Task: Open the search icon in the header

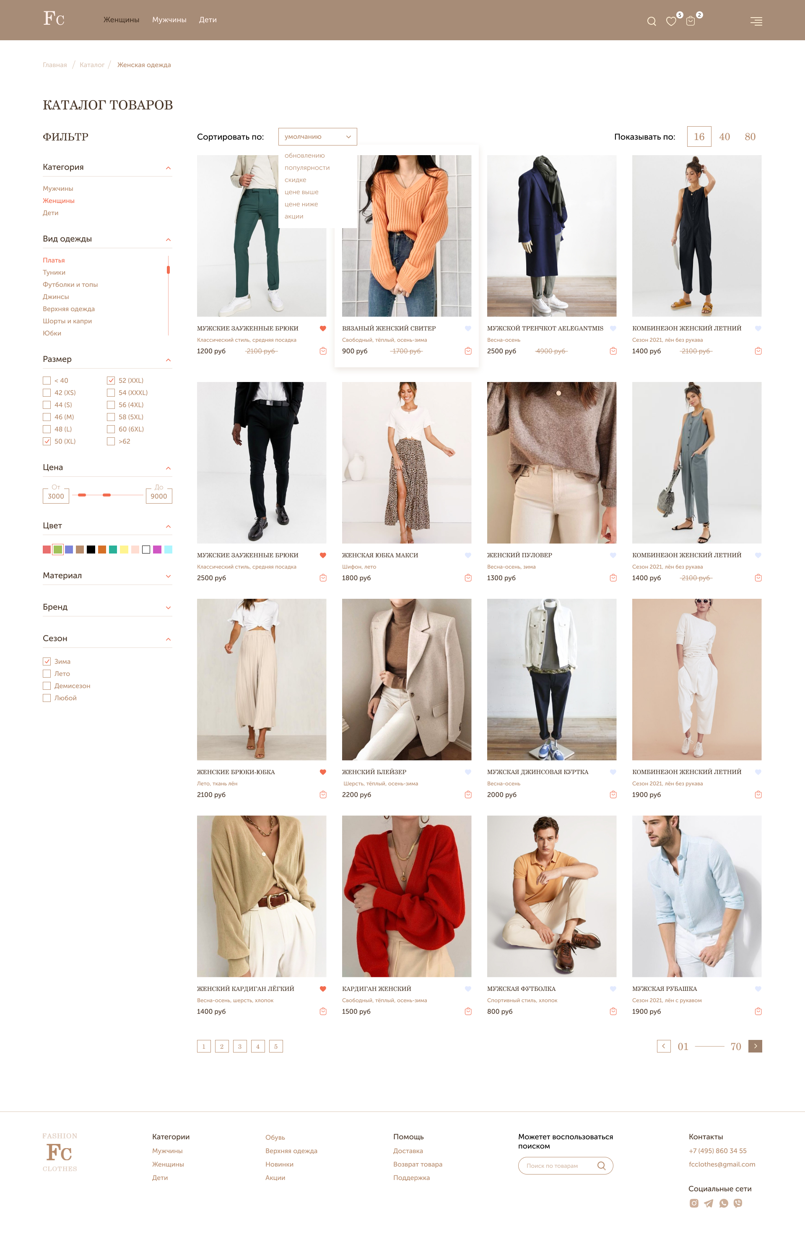Action: tap(651, 21)
